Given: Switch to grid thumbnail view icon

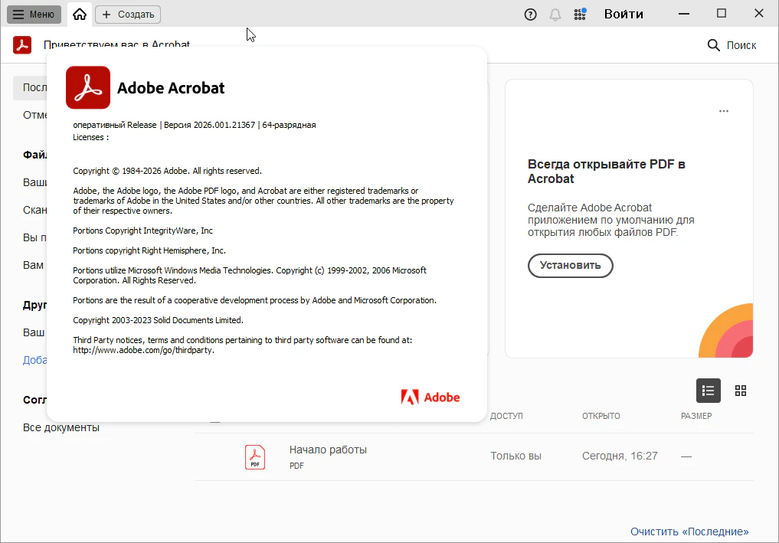Looking at the screenshot, I should tap(740, 391).
